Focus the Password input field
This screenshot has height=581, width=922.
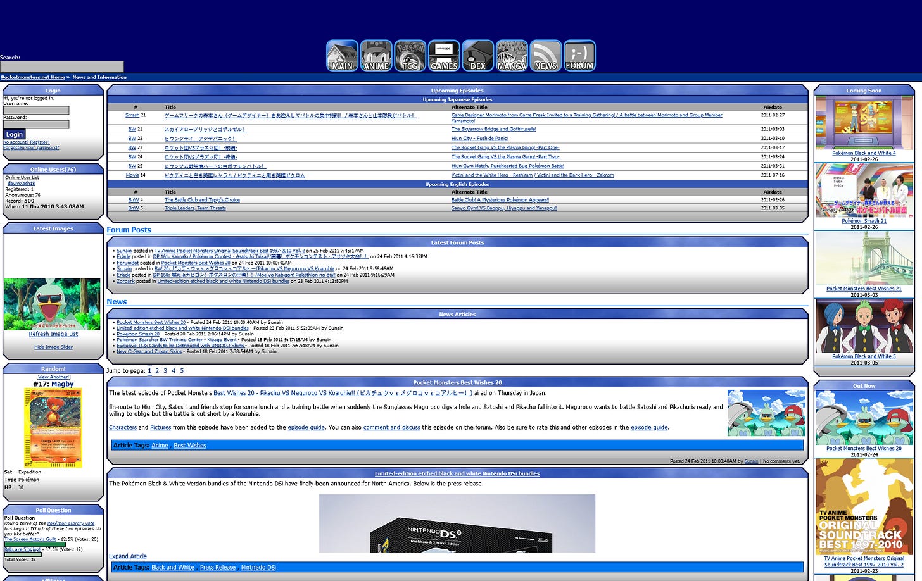[x=36, y=125]
